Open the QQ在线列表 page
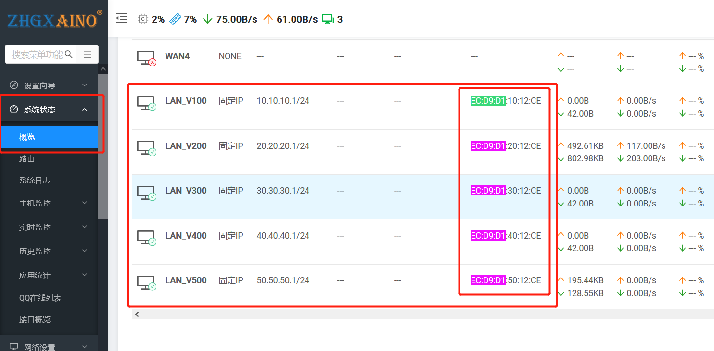The image size is (714, 351). [40, 298]
